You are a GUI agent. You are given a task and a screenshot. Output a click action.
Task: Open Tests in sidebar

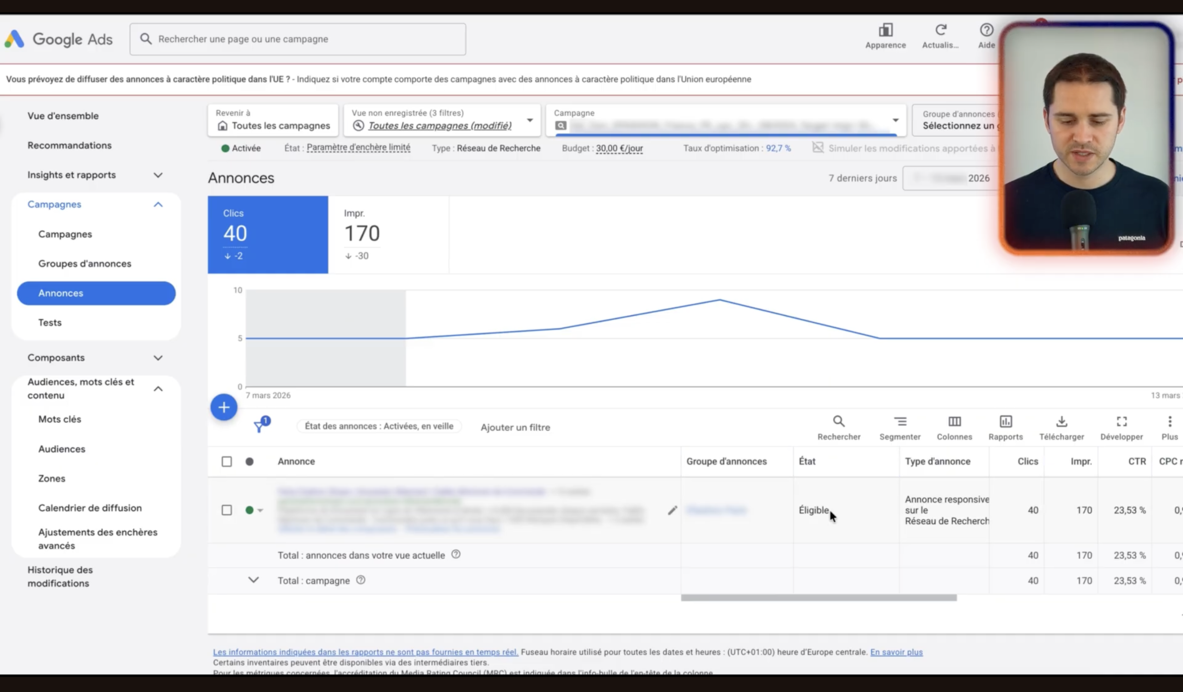[x=50, y=323]
